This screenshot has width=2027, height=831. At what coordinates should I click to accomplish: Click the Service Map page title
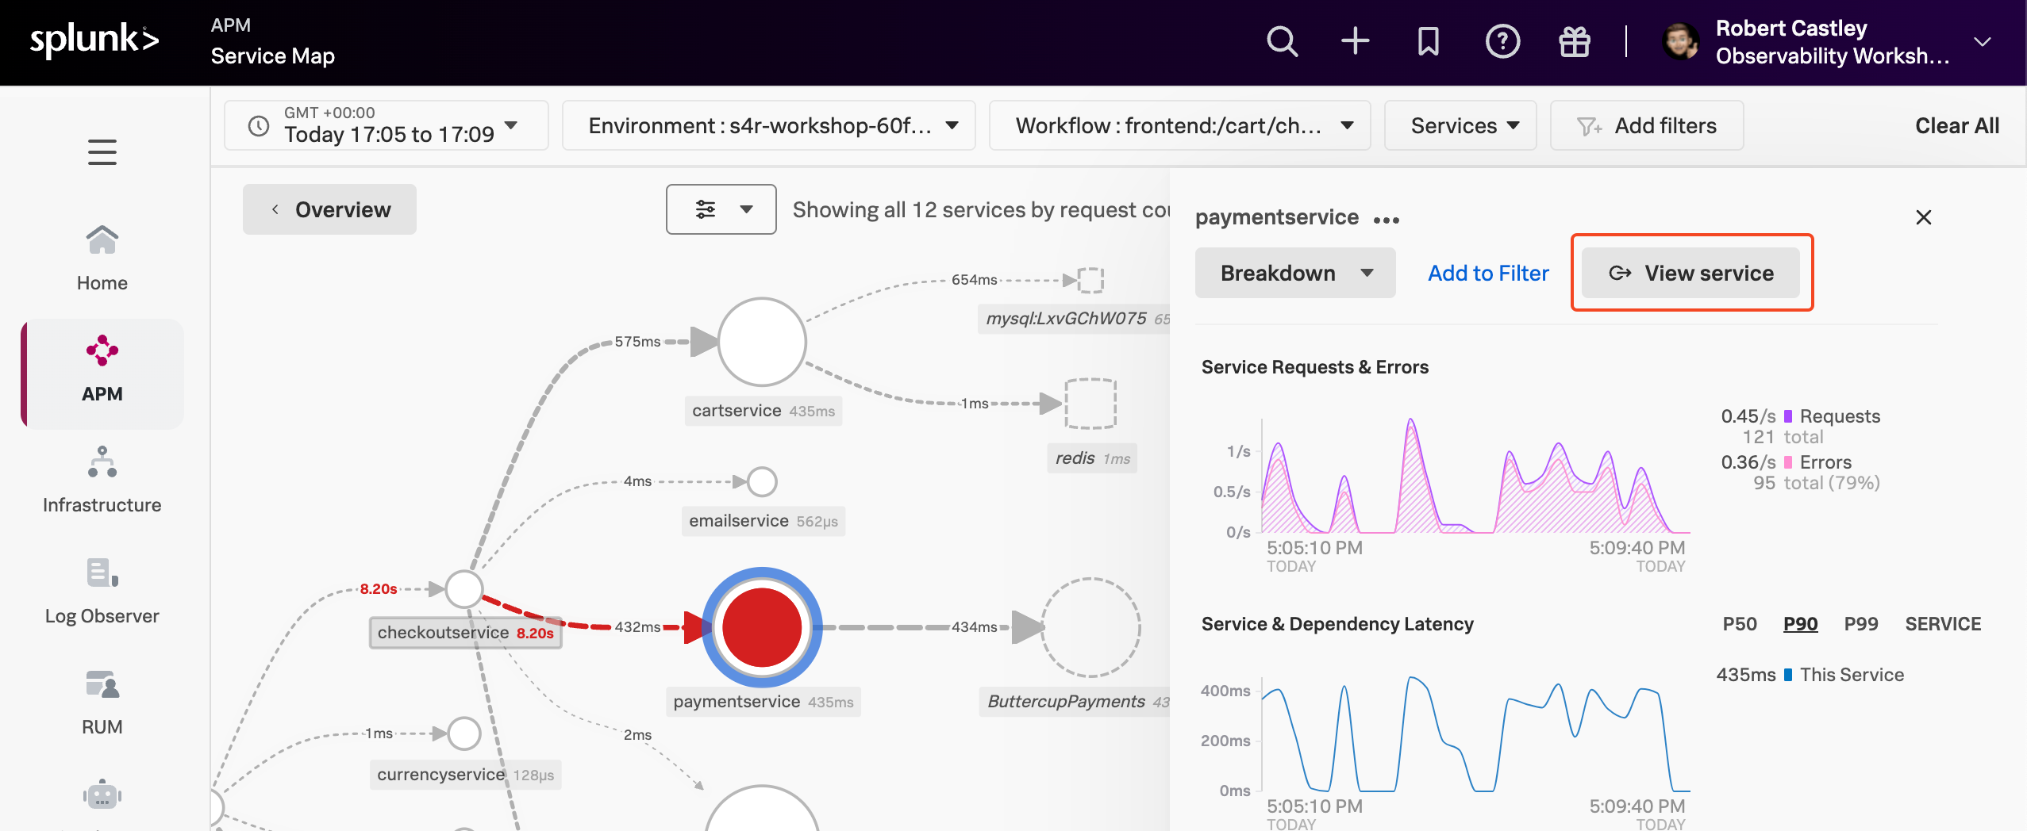coord(272,56)
